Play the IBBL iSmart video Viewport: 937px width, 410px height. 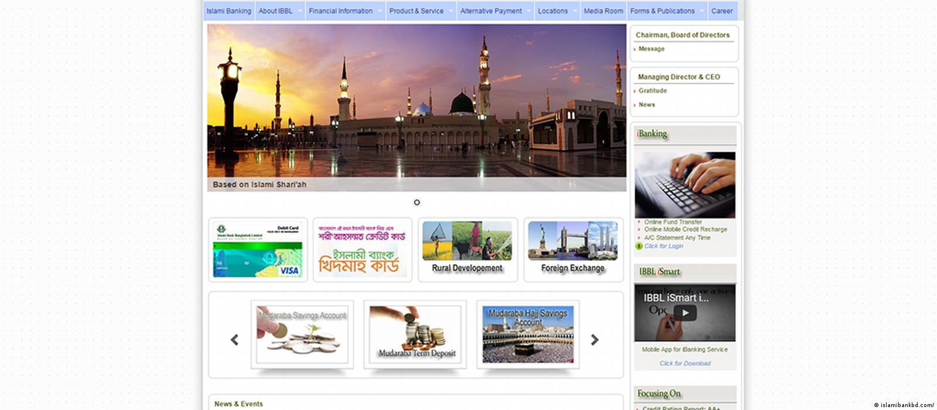click(685, 313)
